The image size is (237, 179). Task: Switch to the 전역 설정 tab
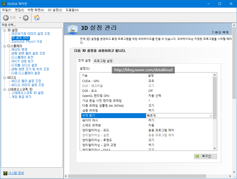pyautogui.click(x=84, y=61)
